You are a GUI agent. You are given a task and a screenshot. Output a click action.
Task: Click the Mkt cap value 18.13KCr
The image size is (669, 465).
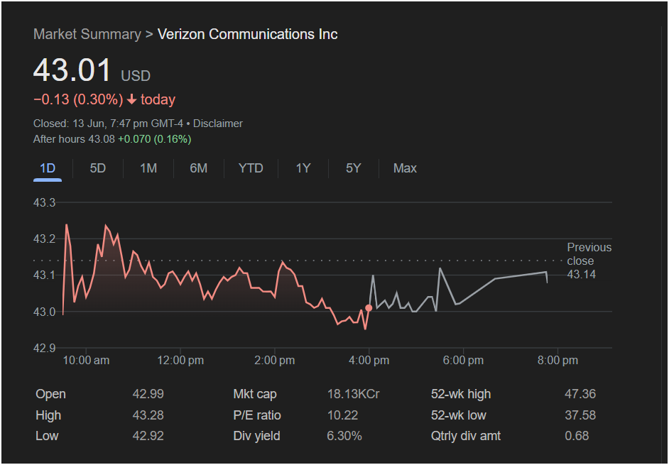(x=353, y=394)
